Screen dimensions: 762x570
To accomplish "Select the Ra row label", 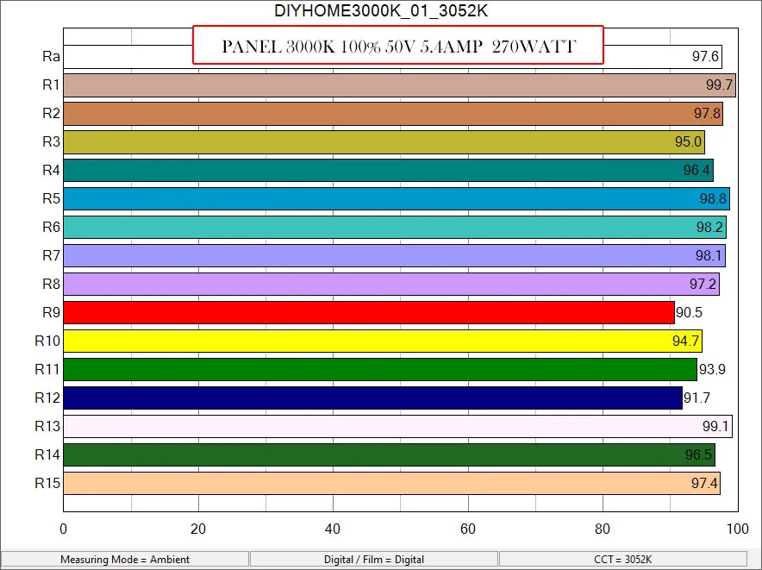I will tap(51, 56).
